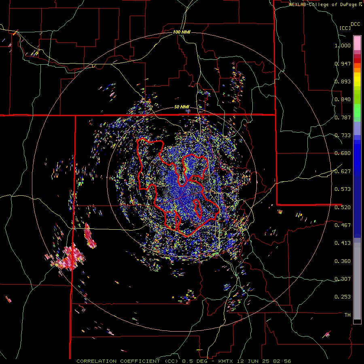Select the 0.680 scale value
Viewport: 364px width, 364px height.
tap(343, 153)
